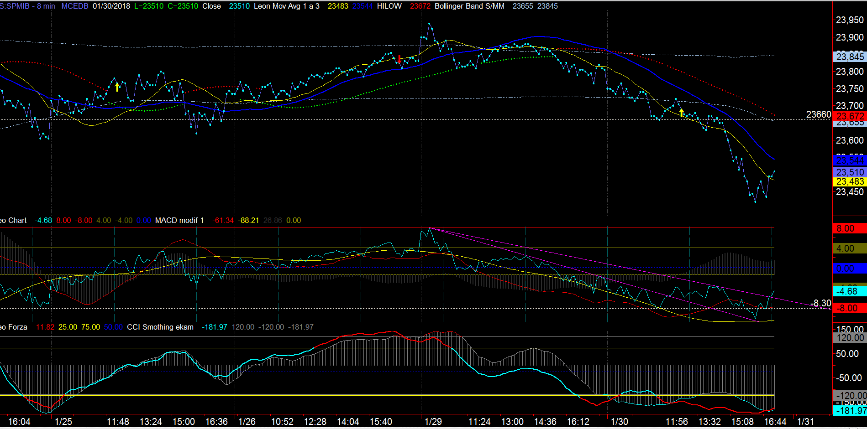This screenshot has width=867, height=429.
Task: Click the HILOW indicator label
Action: pos(389,6)
